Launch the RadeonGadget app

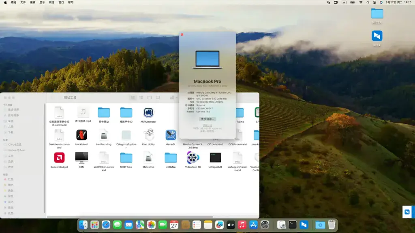point(59,158)
